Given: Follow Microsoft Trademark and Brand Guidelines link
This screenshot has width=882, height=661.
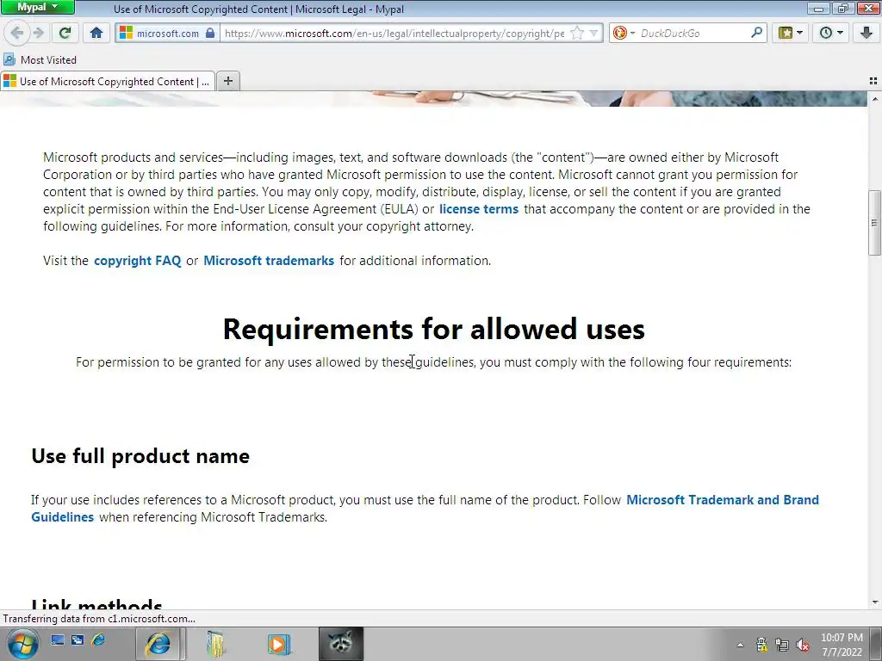Looking at the screenshot, I should 723,500.
